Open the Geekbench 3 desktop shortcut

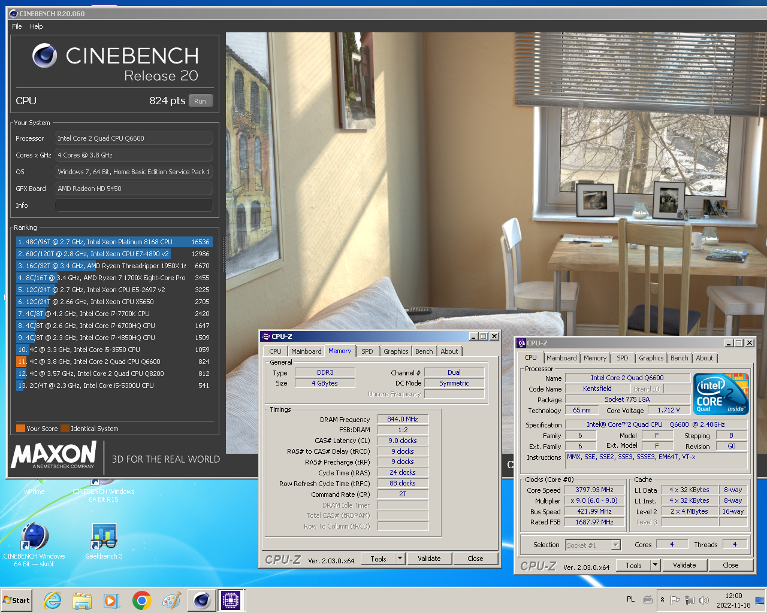pyautogui.click(x=104, y=541)
